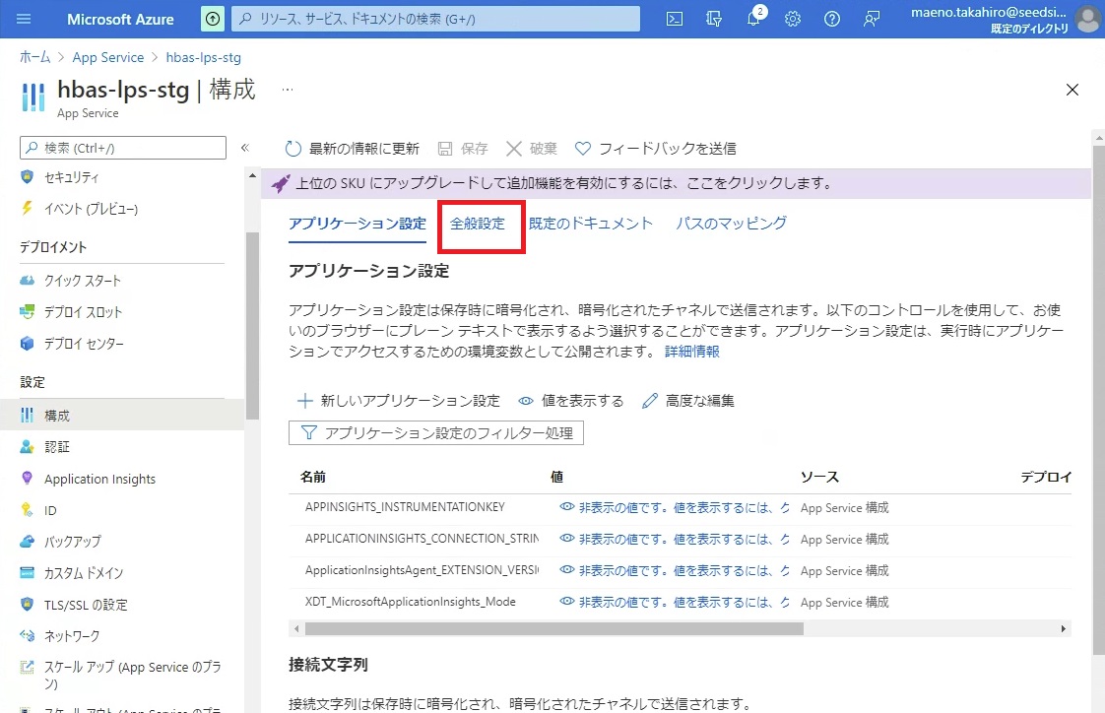Open portal settings gear icon
Viewport: 1105px width, 713px height.
coord(793,19)
